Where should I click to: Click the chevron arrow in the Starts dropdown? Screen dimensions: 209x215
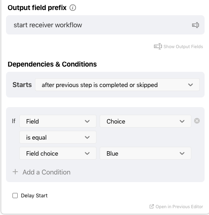[x=191, y=85]
